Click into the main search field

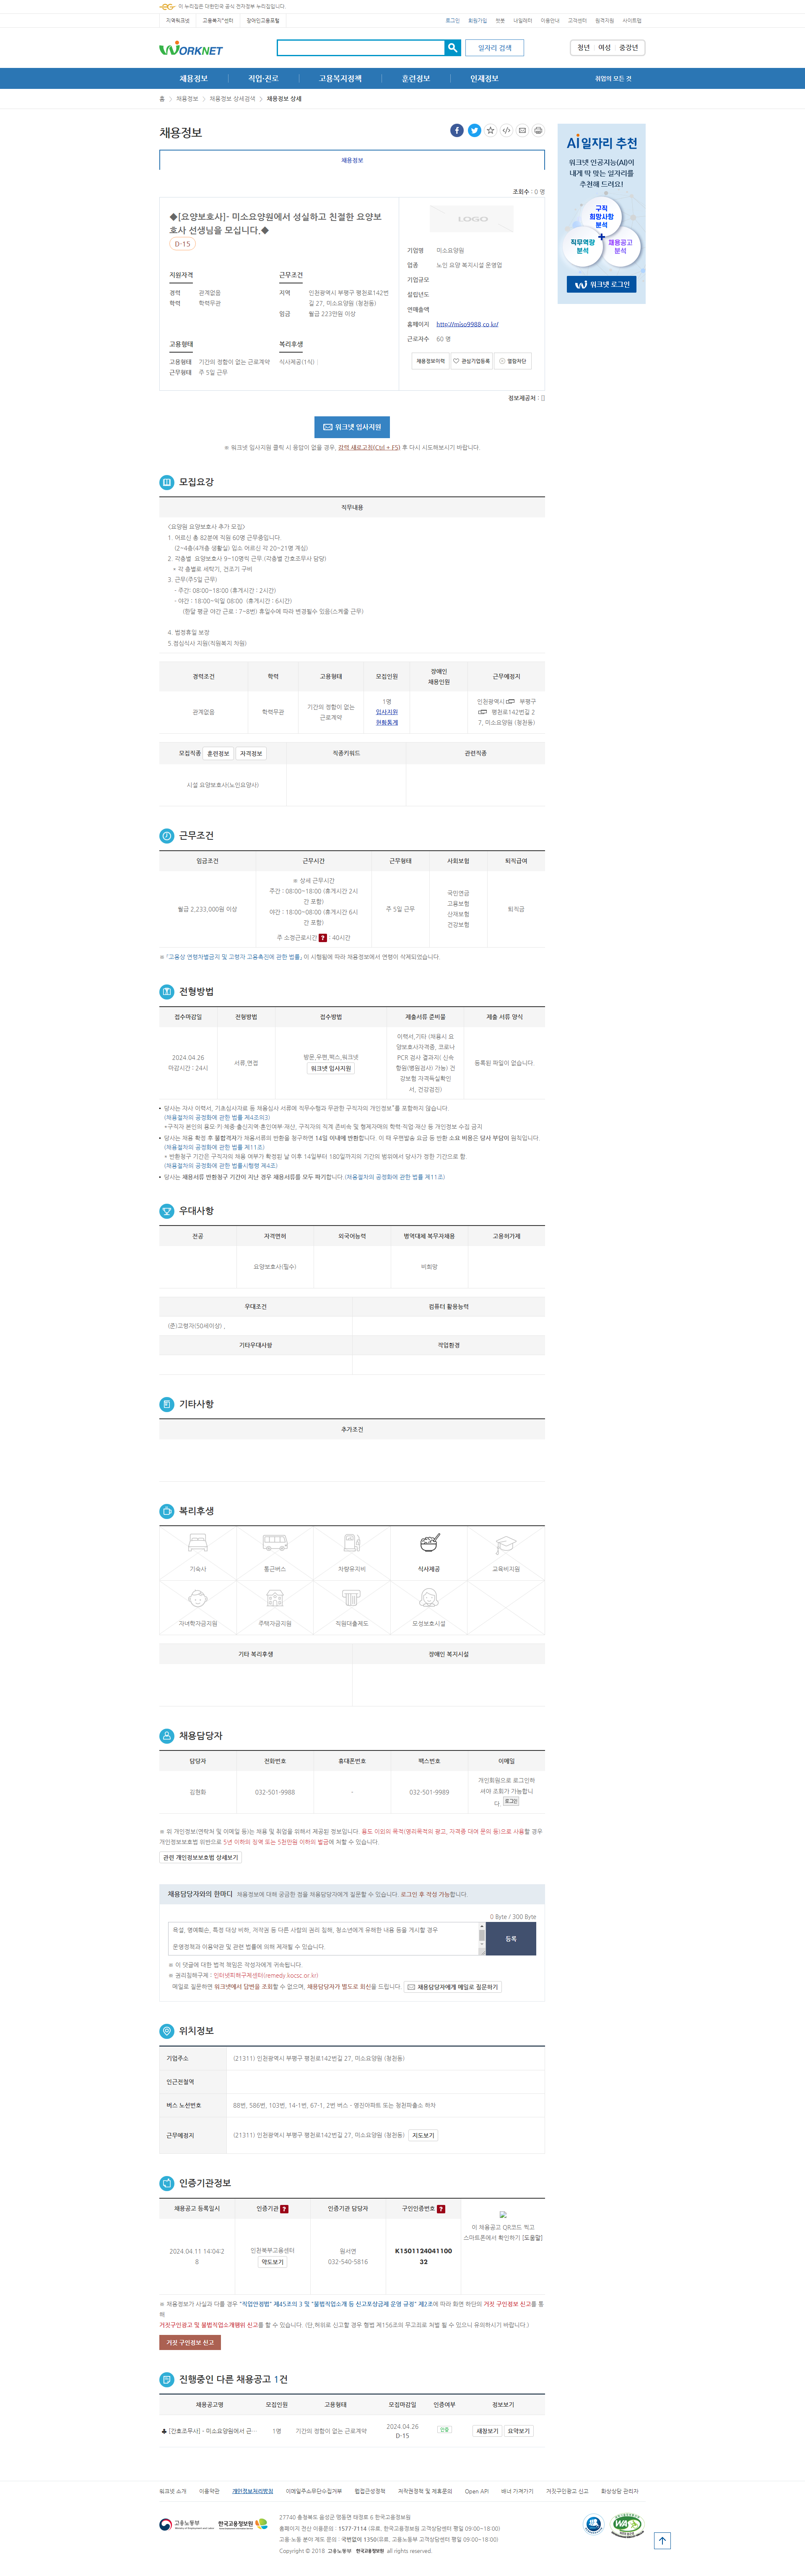point(361,47)
